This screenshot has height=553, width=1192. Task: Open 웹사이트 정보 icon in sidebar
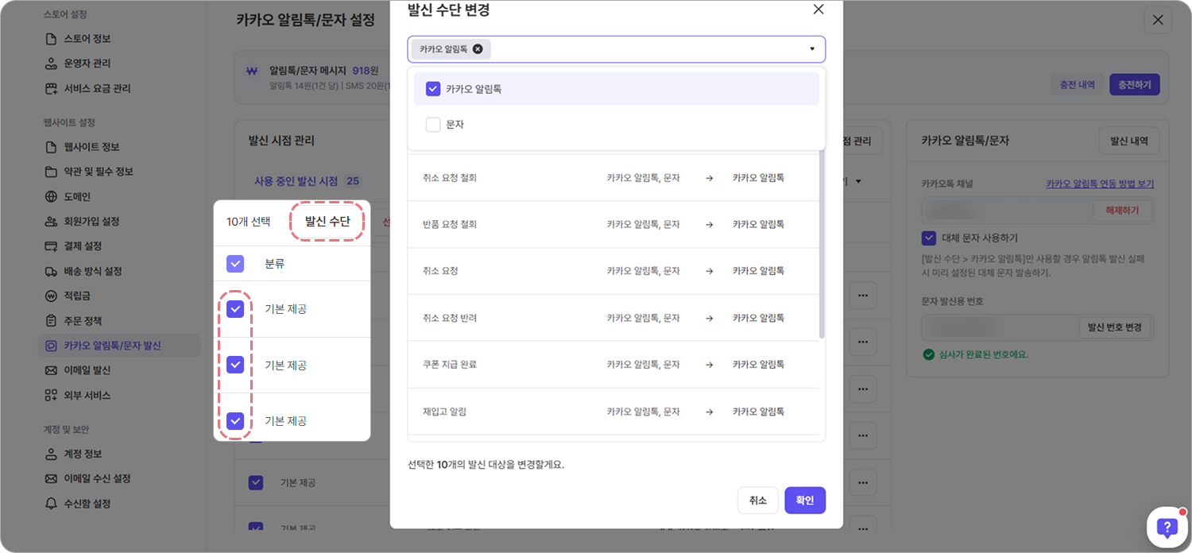coord(51,147)
